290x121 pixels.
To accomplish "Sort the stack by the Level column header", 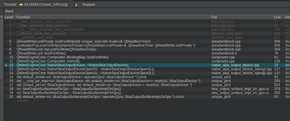I will click(x=9, y=17).
